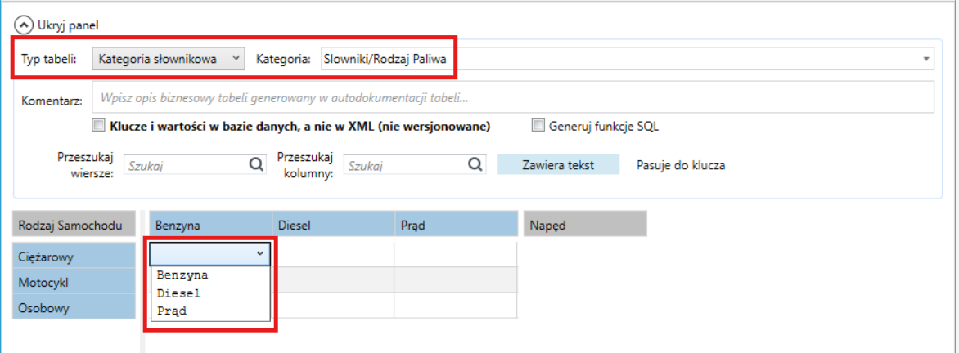959x353 pixels.
Task: Expand Kategoria list with arrow at right
Action: pyautogui.click(x=927, y=59)
